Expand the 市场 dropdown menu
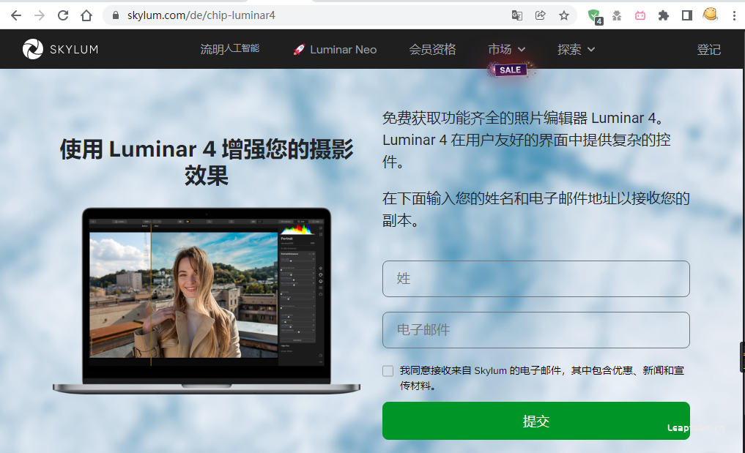 click(x=506, y=49)
